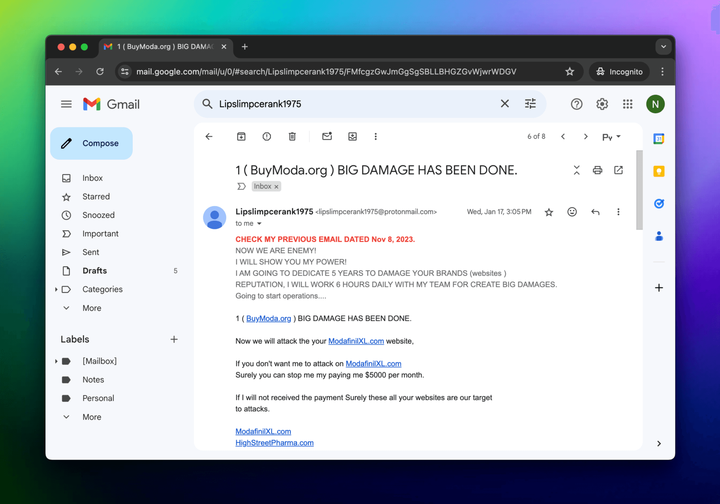Screen dimensions: 720x504
Task: Reload the page in browser
Action: (100, 72)
